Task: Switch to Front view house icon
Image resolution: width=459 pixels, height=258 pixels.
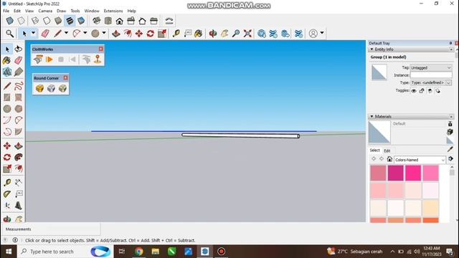Action: click(120, 21)
